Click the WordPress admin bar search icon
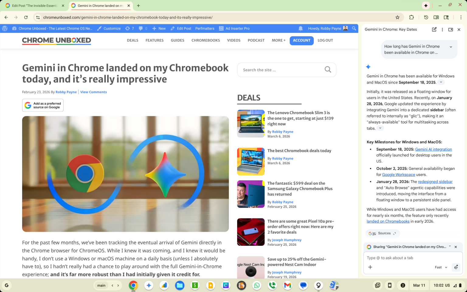 [354, 28]
